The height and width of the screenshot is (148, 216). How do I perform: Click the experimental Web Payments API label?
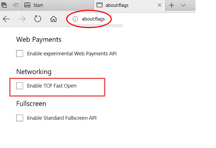pos(72,54)
